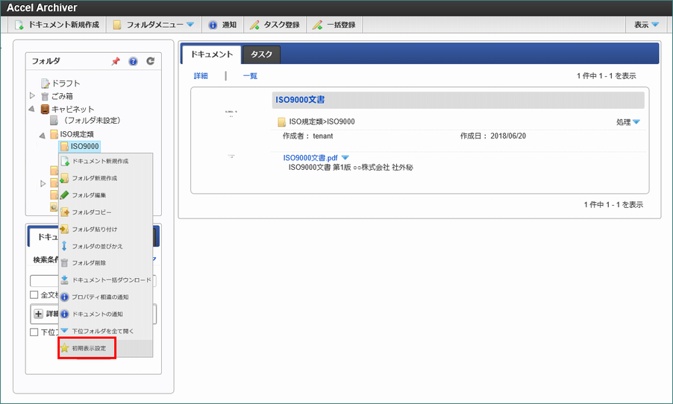Open the 通知 toolbar item
Viewport: 673px width, 404px height.
222,25
